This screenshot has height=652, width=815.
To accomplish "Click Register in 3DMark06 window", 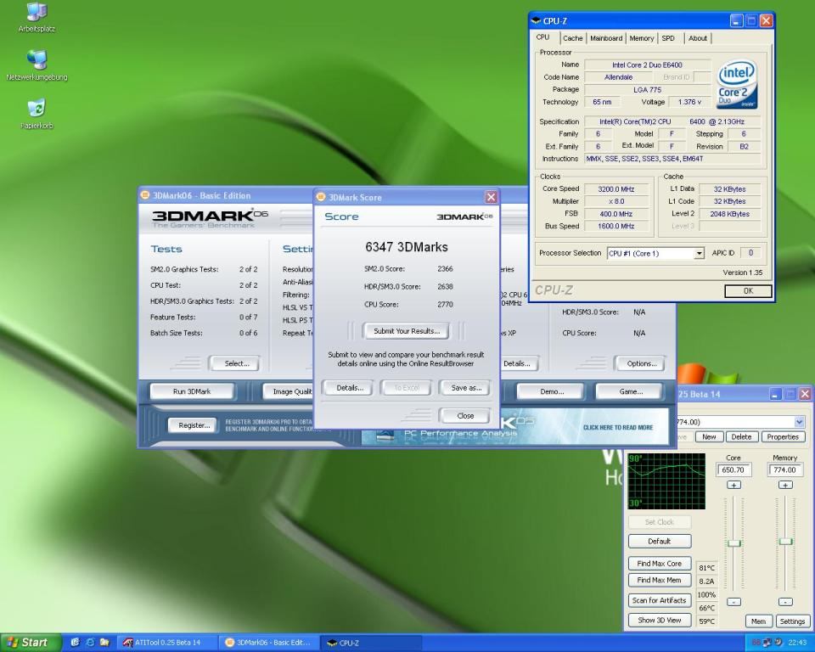I will 194,425.
